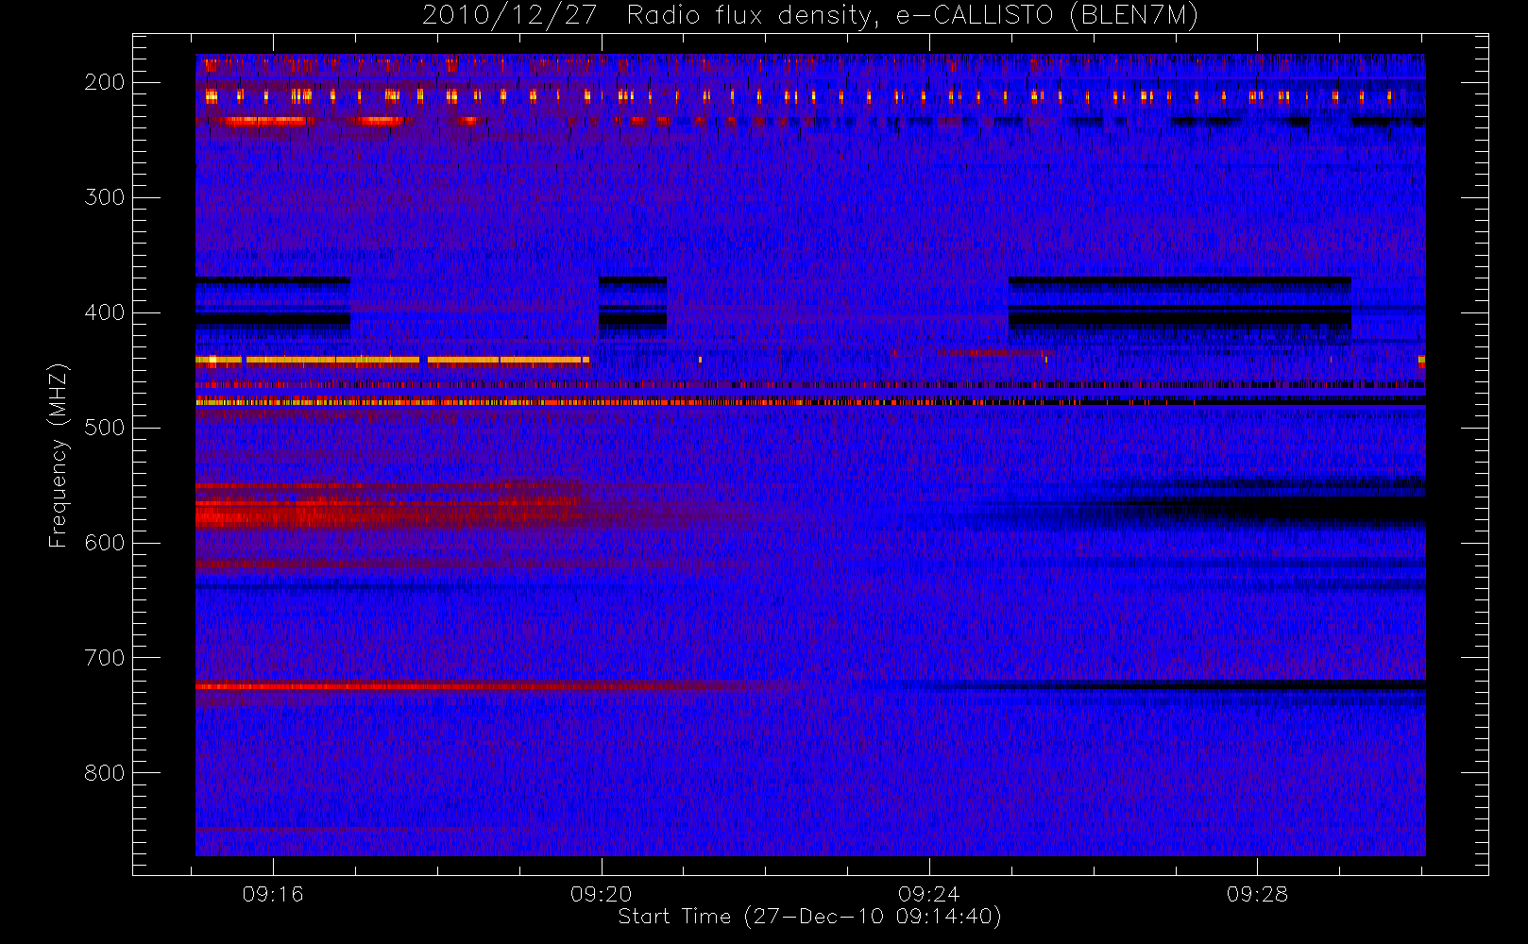This screenshot has height=944, width=1528.
Task: Click the 'Frequency (MHz)' axis label
Action: click(x=59, y=455)
